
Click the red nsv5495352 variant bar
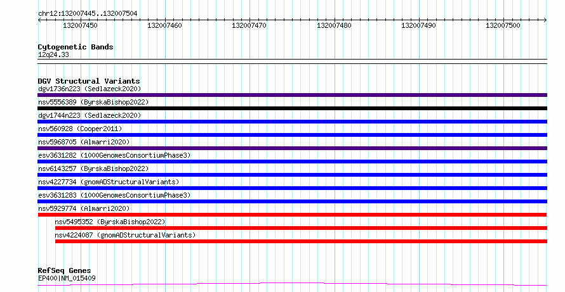pyautogui.click(x=302, y=228)
